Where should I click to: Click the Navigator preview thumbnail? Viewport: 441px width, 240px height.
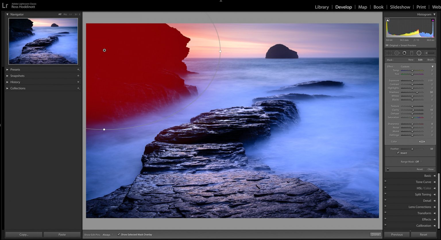pos(43,41)
